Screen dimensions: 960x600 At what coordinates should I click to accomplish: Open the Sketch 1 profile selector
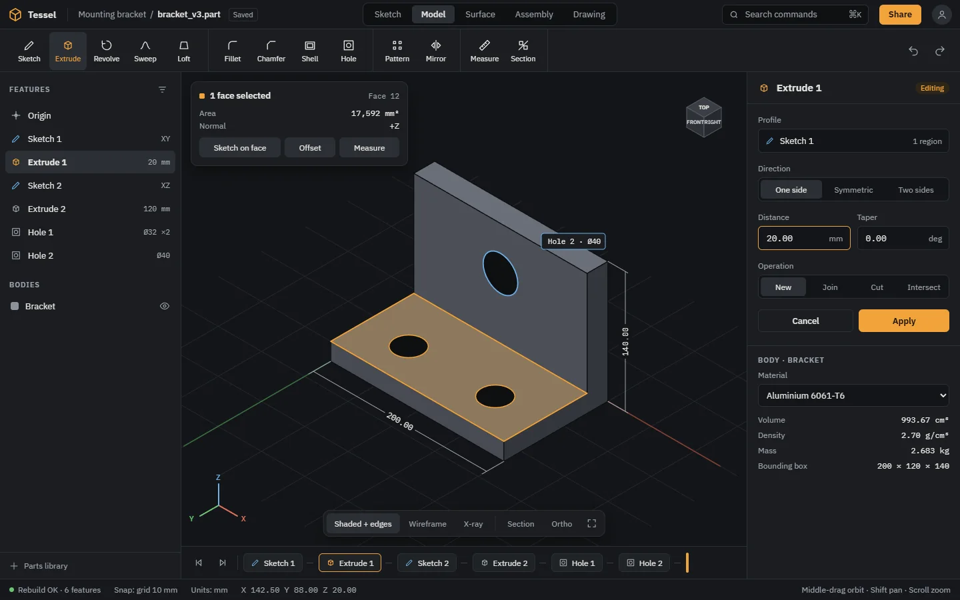click(853, 141)
